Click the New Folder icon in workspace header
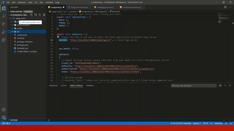 coord(36,15)
